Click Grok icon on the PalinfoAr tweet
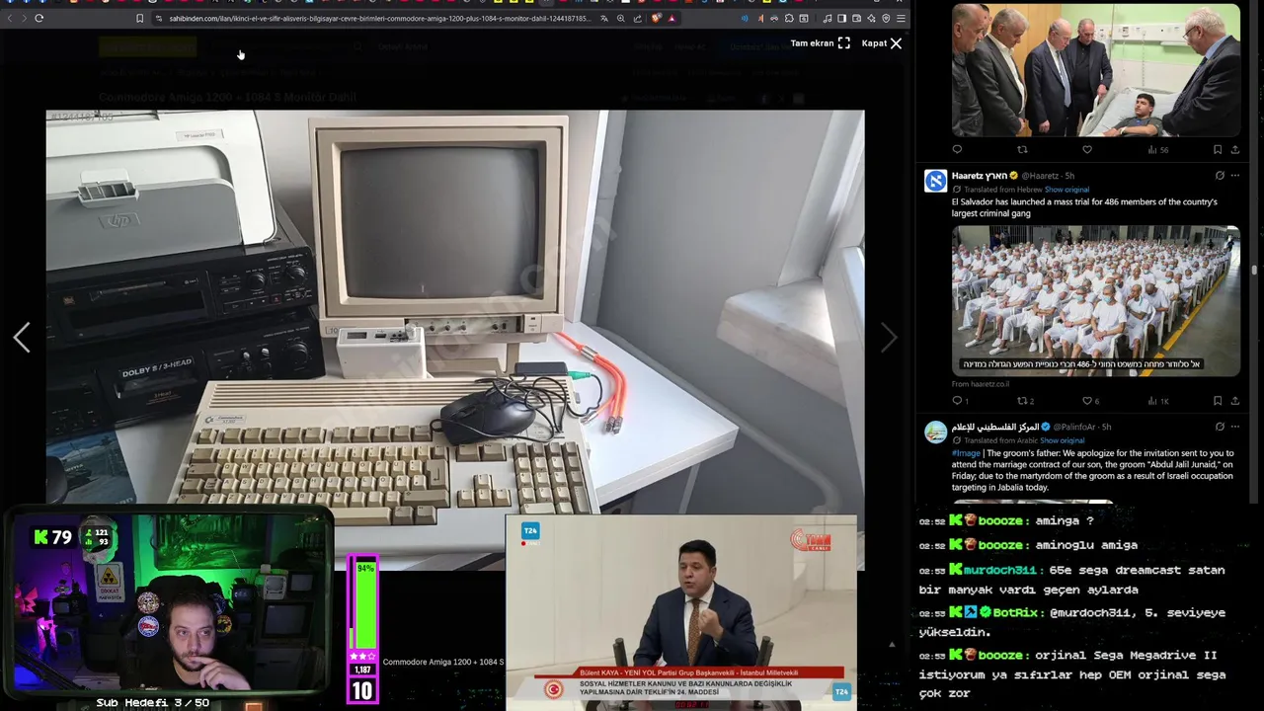Image resolution: width=1264 pixels, height=711 pixels. (x=1220, y=427)
